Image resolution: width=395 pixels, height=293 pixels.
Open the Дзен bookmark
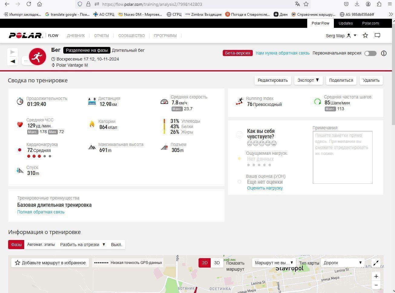coord(281,14)
